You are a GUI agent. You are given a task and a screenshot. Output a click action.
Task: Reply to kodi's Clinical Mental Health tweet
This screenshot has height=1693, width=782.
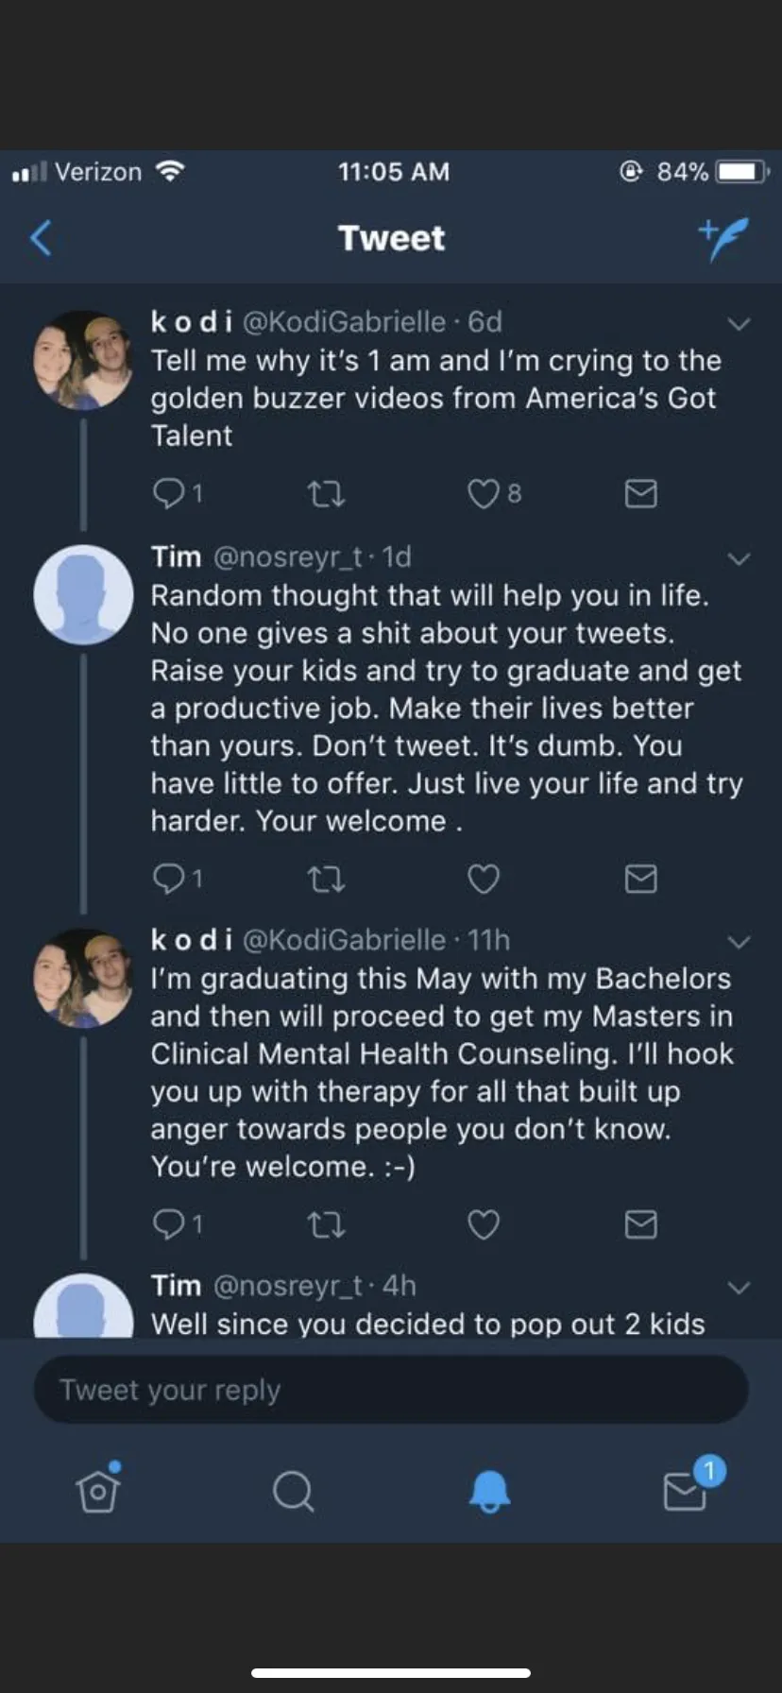tap(168, 1225)
